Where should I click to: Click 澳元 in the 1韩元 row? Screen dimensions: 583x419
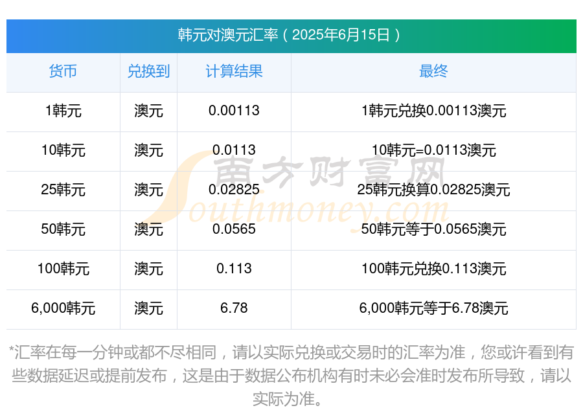[x=148, y=111]
